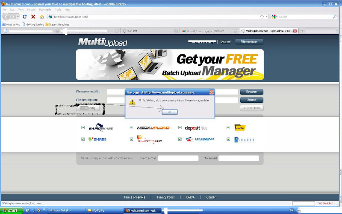The height and width of the screenshot is (214, 342).
Task: Click the Firefox icon in title bar
Action: [3, 4]
